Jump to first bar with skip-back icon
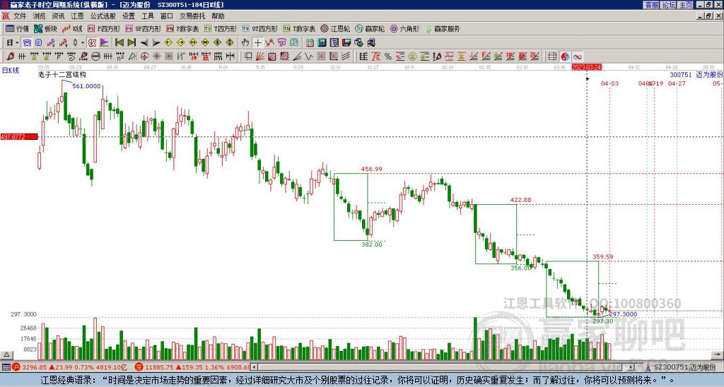Image resolution: width=724 pixels, height=387 pixels. [119, 42]
